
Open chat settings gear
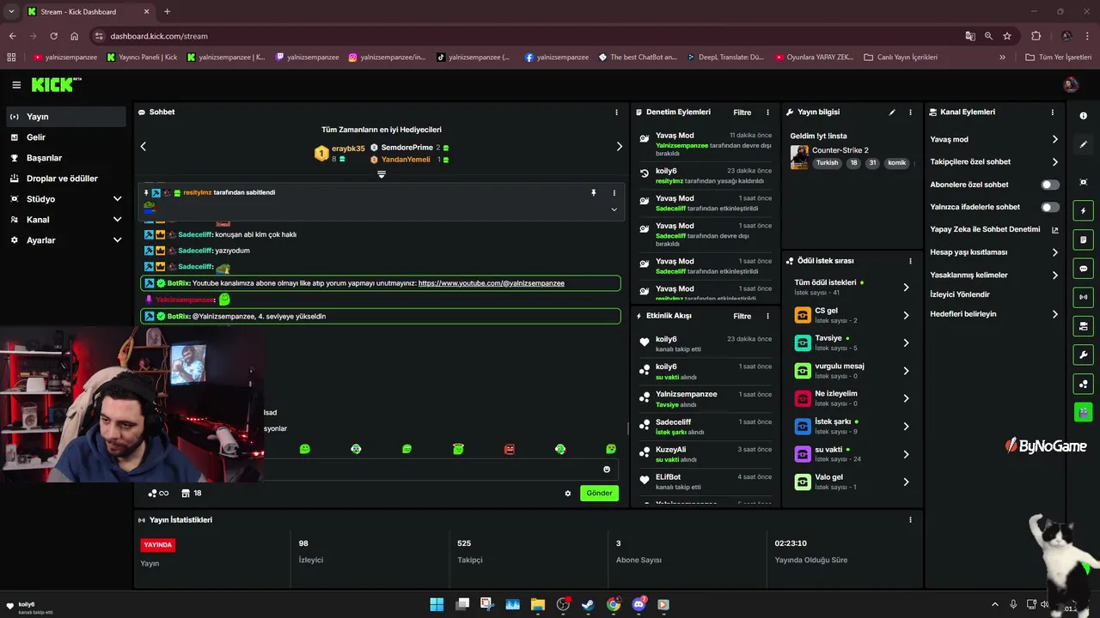(567, 494)
